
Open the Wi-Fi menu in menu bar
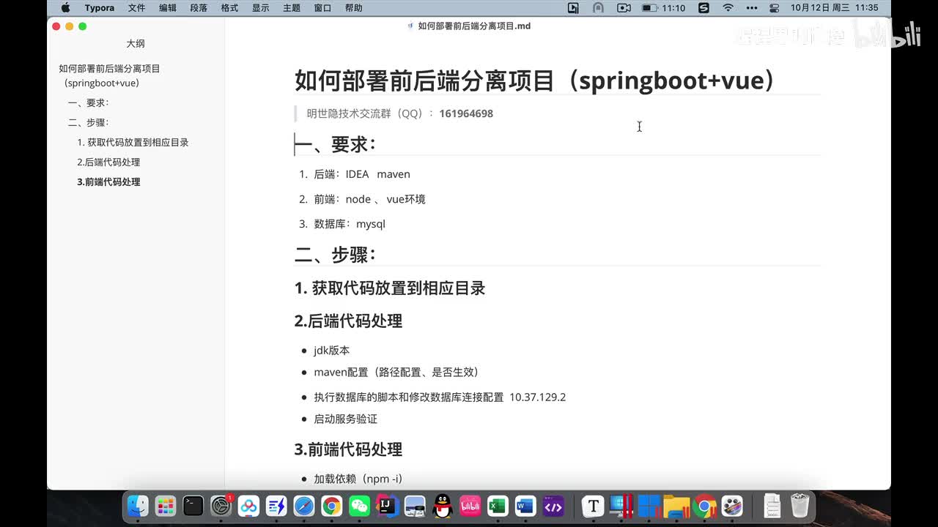(728, 8)
